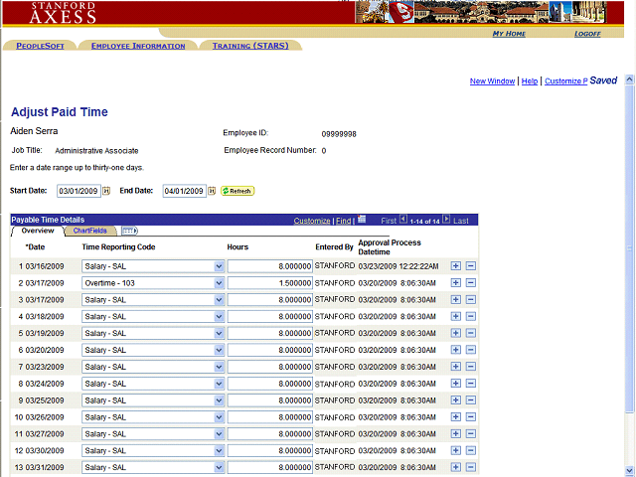636x477 pixels.
Task: Click the Hours field for 03/17/2009
Action: [269, 283]
